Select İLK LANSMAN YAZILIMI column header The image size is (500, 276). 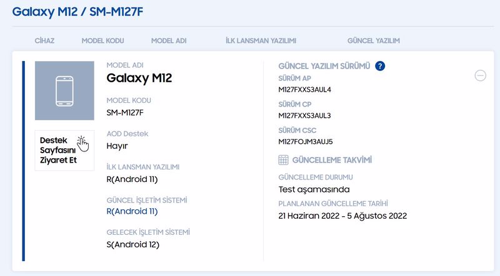pyautogui.click(x=261, y=40)
